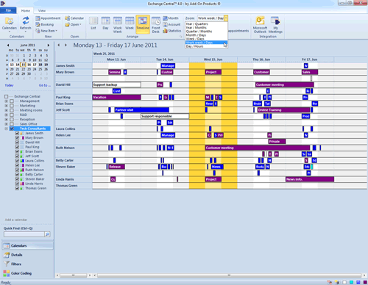
Task: Check the Marketing group checkbox
Action: point(12,106)
